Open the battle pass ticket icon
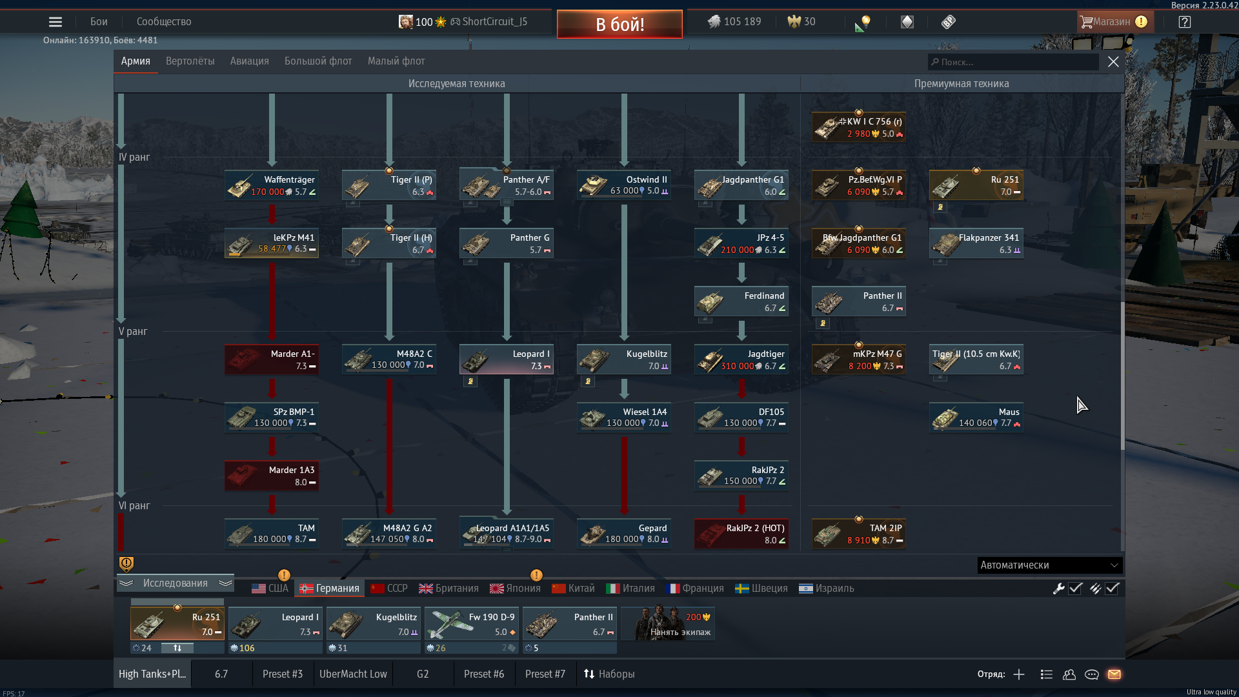This screenshot has height=697, width=1239. (948, 22)
